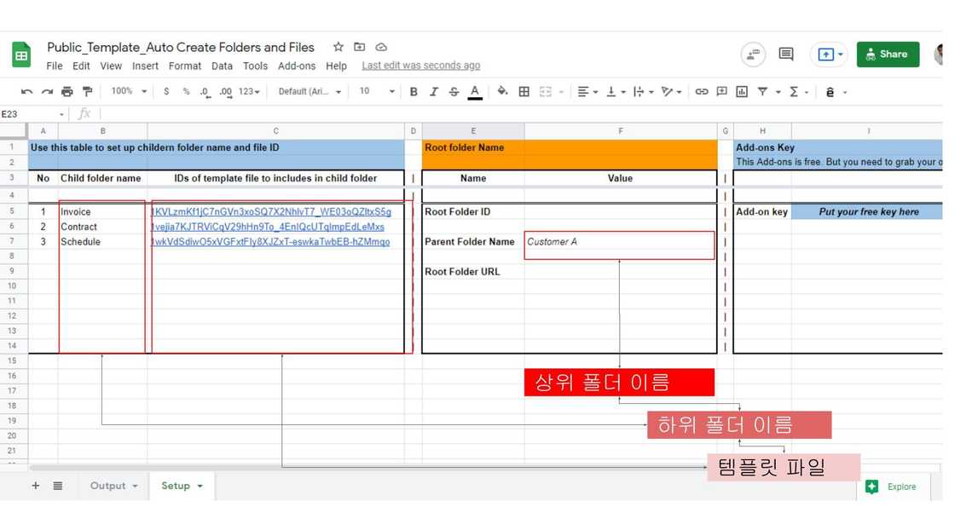Open the Add-ons menu
Screen dimensions: 972x530
pos(297,66)
